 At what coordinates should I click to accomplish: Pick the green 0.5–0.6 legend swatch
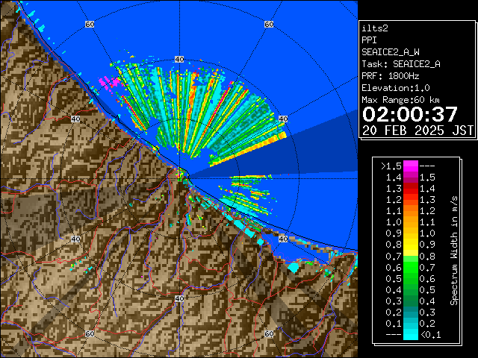click(x=410, y=278)
